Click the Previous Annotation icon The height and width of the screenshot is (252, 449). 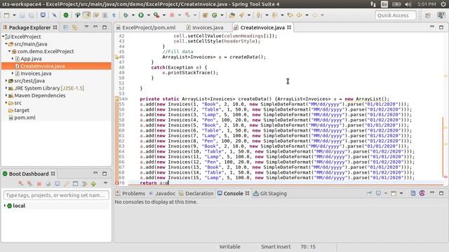pyautogui.click(x=274, y=15)
